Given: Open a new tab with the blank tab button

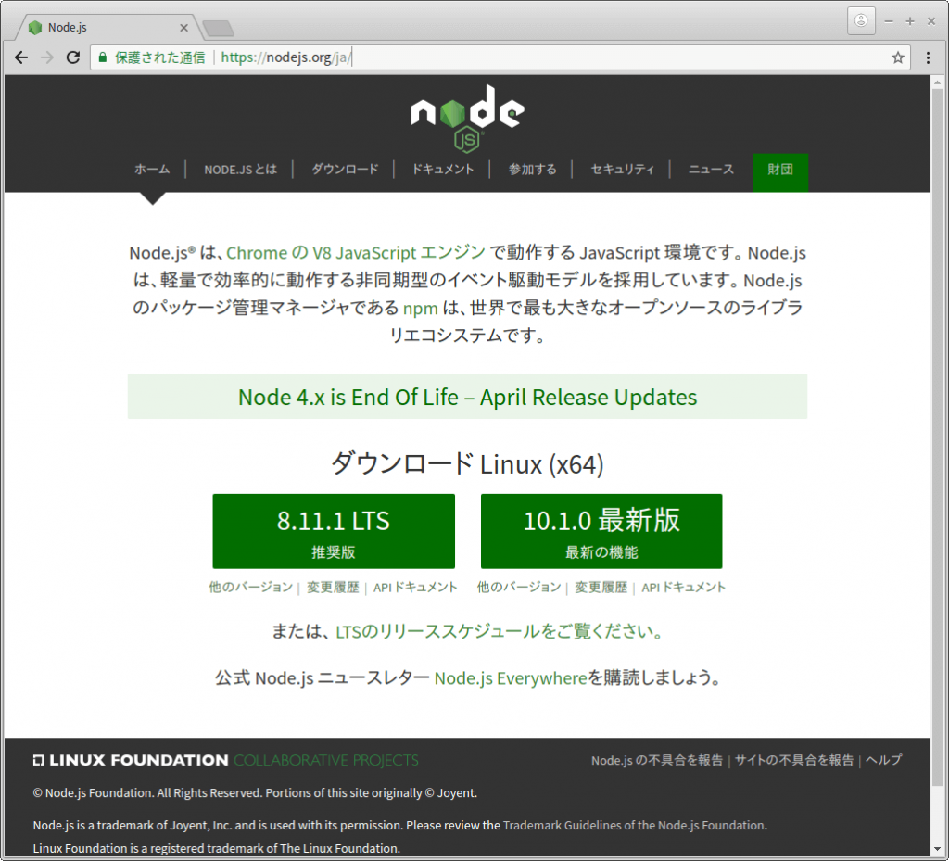Looking at the screenshot, I should click(x=218, y=28).
